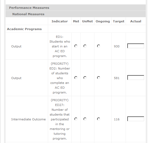This screenshot has width=150, height=143.
Task: Mark ED2 complete program indicator as UnMet
Action: [85, 78]
